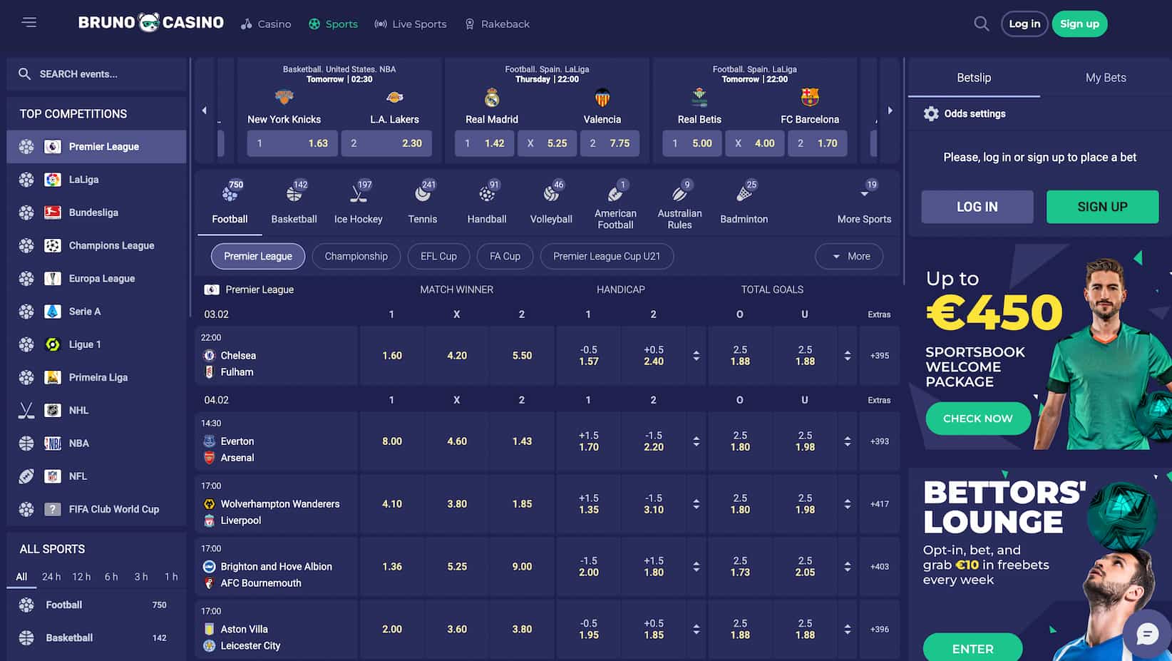1172x661 pixels.
Task: Click the Bruno Casino logo
Action: pyautogui.click(x=150, y=23)
